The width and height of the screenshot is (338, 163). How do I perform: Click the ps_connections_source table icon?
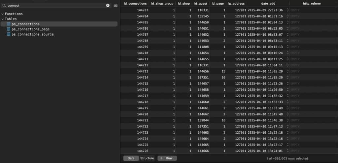point(9,34)
